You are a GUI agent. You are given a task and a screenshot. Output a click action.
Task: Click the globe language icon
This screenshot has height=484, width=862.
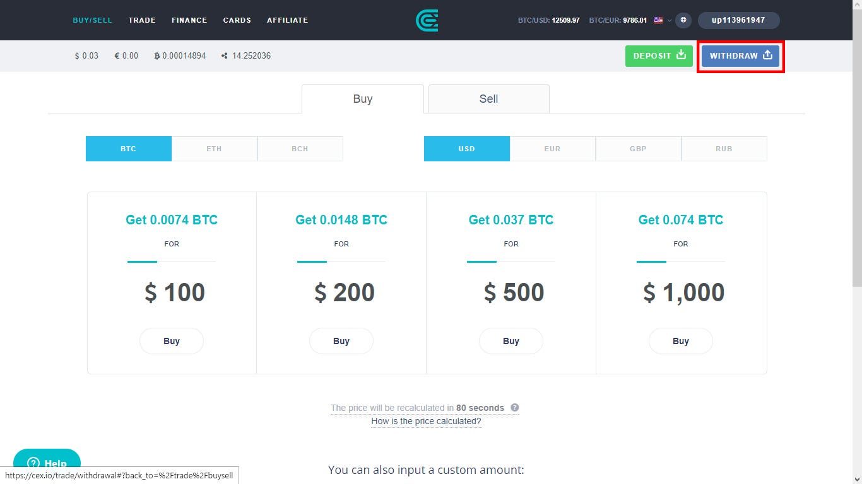coord(683,20)
